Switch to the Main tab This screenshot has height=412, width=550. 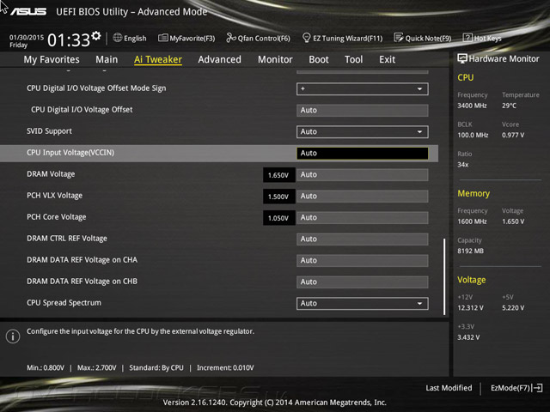coord(107,59)
